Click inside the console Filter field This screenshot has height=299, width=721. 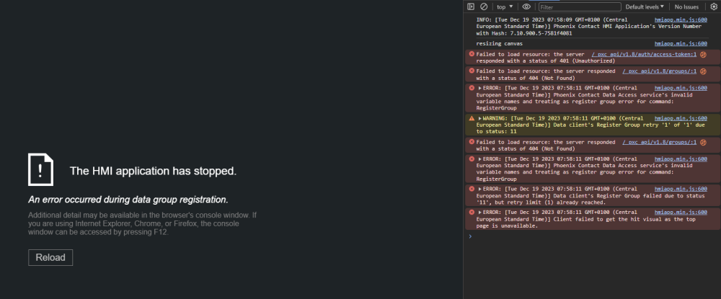[x=577, y=6]
